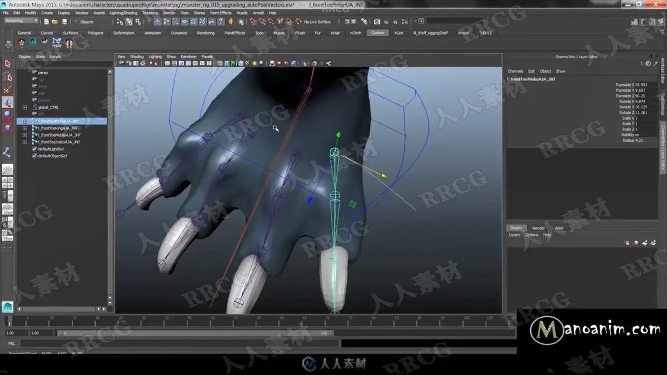The width and height of the screenshot is (667, 375).
Task: Select the Render tab in Layer Editor
Action: point(539,228)
